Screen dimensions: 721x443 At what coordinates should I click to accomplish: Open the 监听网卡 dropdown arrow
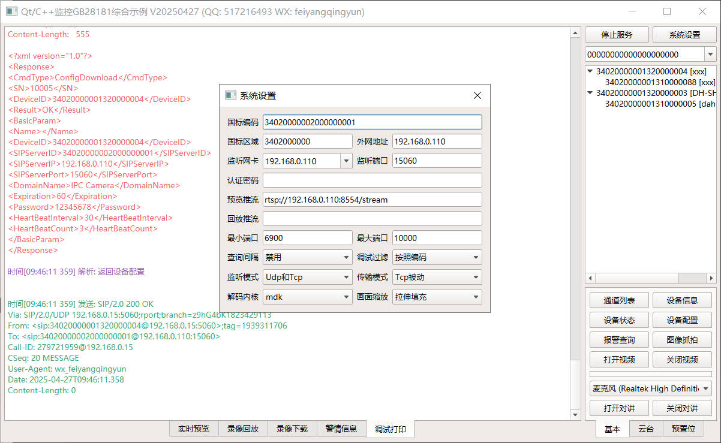pyautogui.click(x=346, y=161)
